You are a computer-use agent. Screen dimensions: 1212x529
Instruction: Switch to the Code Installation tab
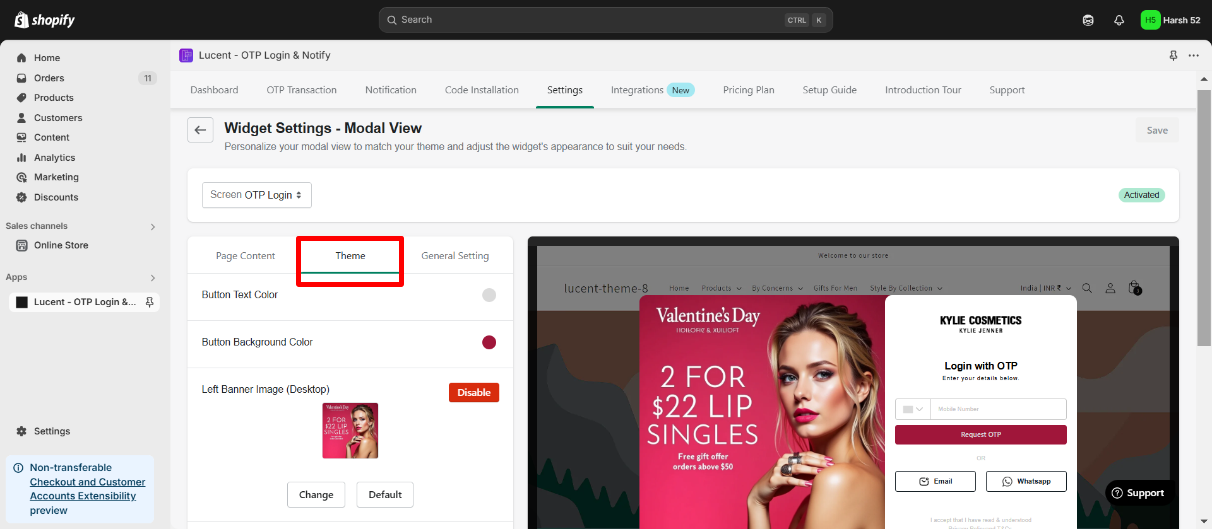[x=482, y=90]
